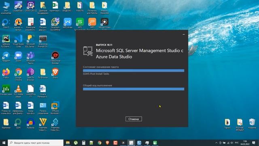
Task: Open the CrystalDisk desktop shortcut
Action: point(18,6)
